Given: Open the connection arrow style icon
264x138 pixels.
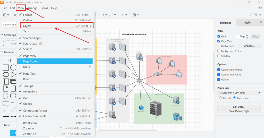Looking at the screenshot, I should pos(104,15).
